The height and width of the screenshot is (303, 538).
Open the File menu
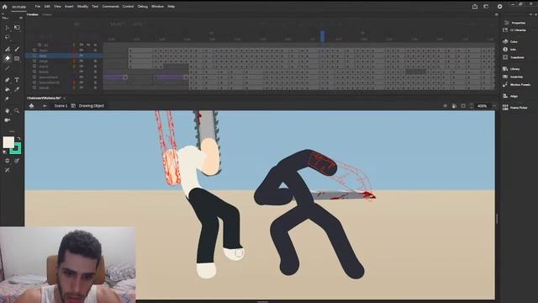[37, 6]
